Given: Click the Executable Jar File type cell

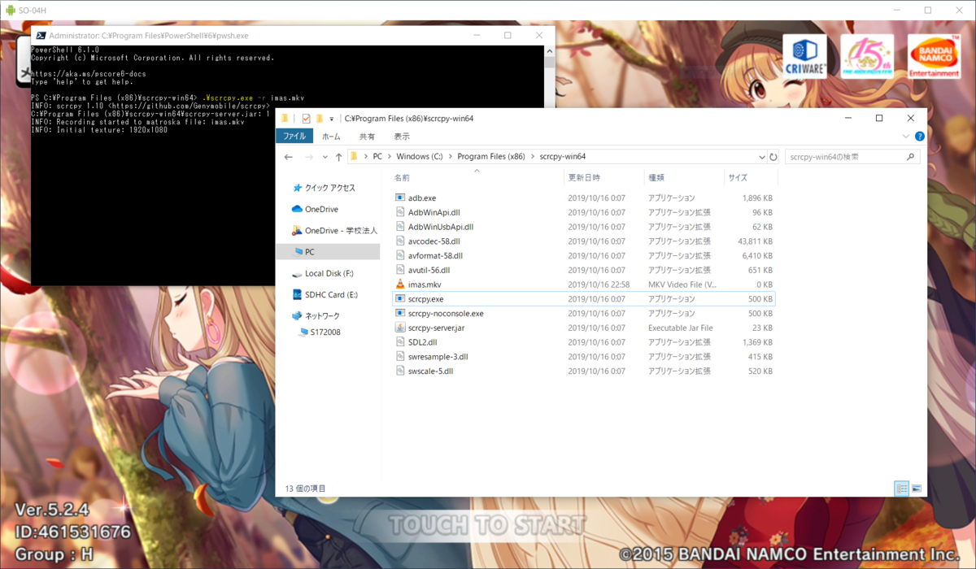Looking at the screenshot, I should click(x=680, y=328).
